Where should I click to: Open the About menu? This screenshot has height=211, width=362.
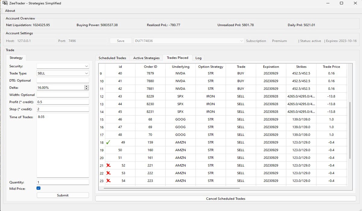pos(10,11)
